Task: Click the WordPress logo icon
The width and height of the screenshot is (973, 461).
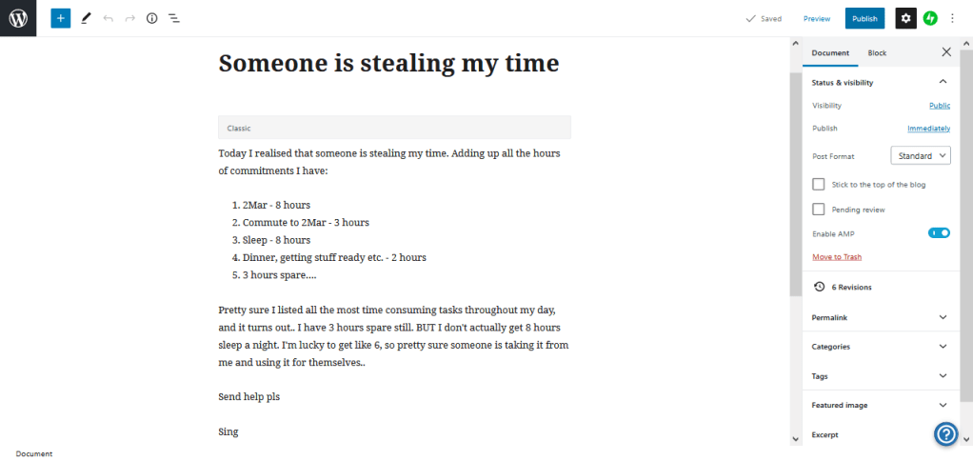Action: [18, 18]
